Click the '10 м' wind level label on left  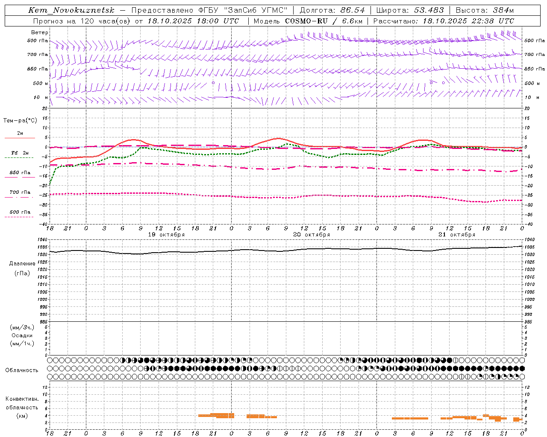(40, 97)
